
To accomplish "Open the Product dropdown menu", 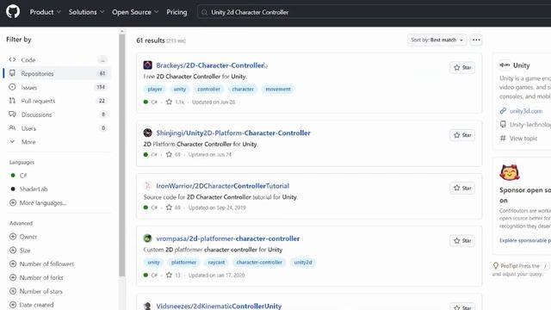I will tap(45, 12).
